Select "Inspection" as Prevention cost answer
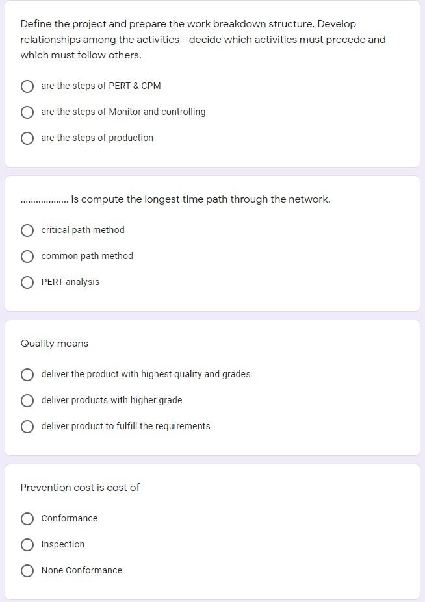The height and width of the screenshot is (602, 425). (x=27, y=544)
